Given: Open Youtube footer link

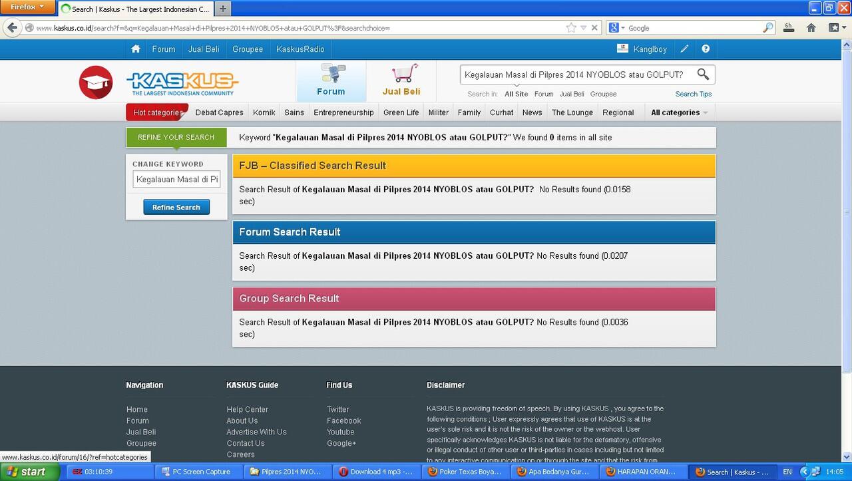Looking at the screenshot, I should coord(340,432).
